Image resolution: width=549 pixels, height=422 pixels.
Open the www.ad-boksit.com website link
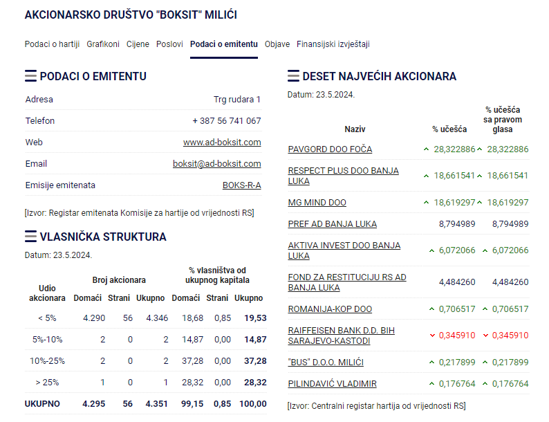click(x=222, y=143)
